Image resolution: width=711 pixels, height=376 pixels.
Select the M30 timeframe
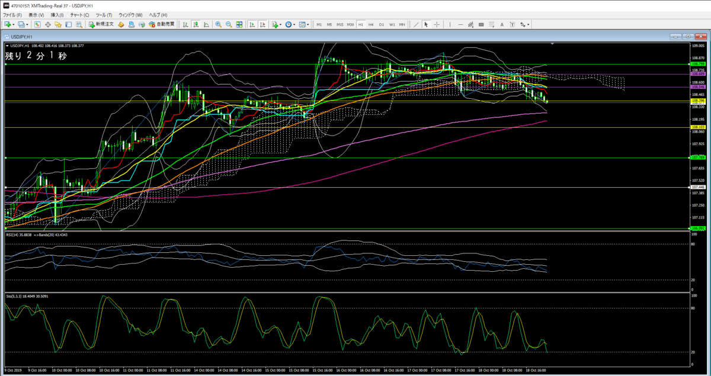coord(350,24)
